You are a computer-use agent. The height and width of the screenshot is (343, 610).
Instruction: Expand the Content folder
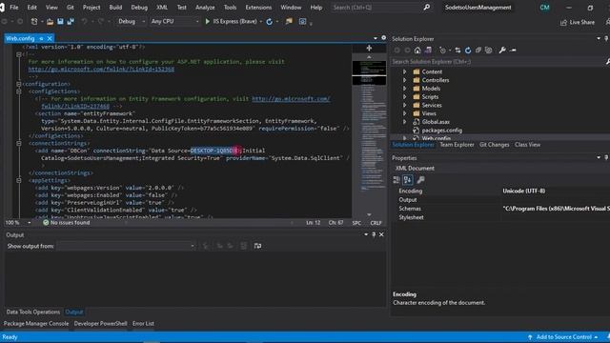[404, 71]
